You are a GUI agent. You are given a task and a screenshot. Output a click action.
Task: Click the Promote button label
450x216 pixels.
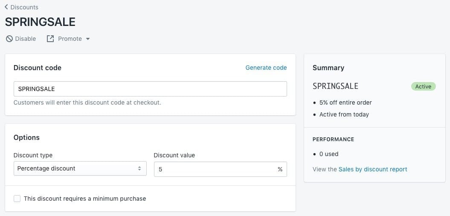click(x=70, y=39)
